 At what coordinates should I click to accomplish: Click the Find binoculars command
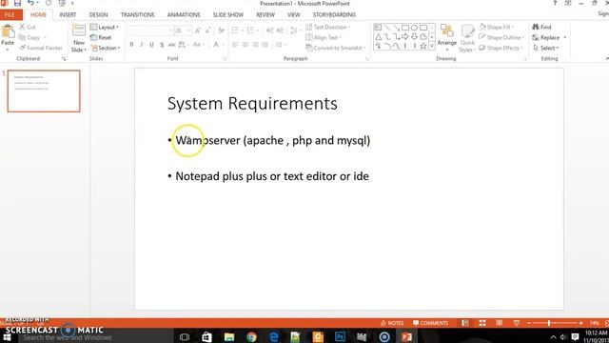click(541, 27)
